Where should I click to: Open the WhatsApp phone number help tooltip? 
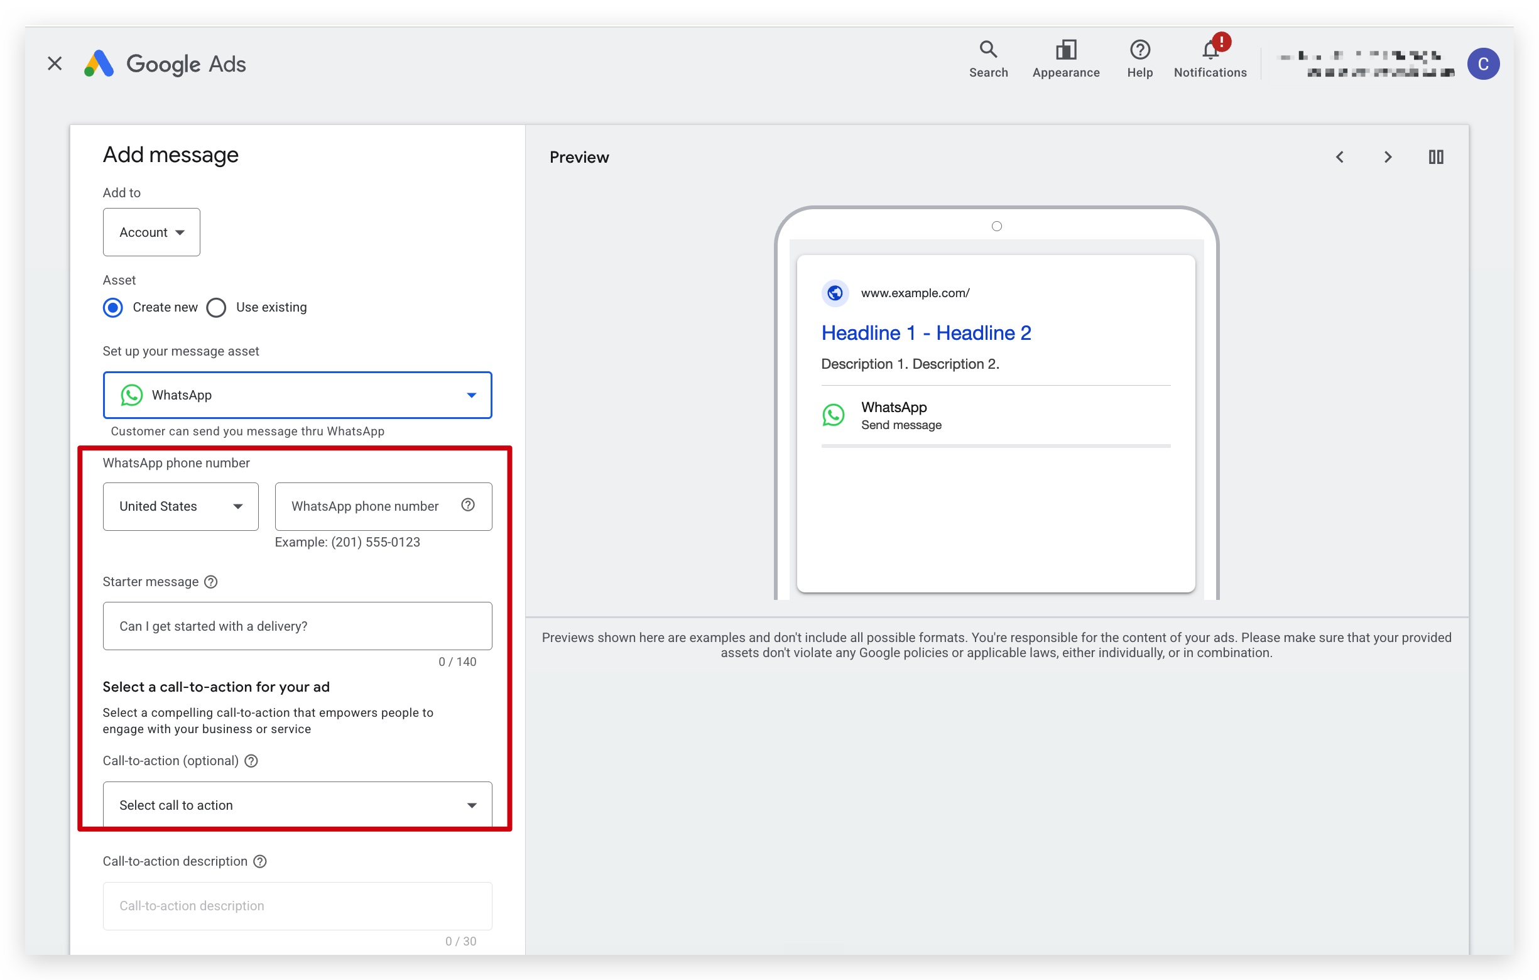click(x=468, y=505)
